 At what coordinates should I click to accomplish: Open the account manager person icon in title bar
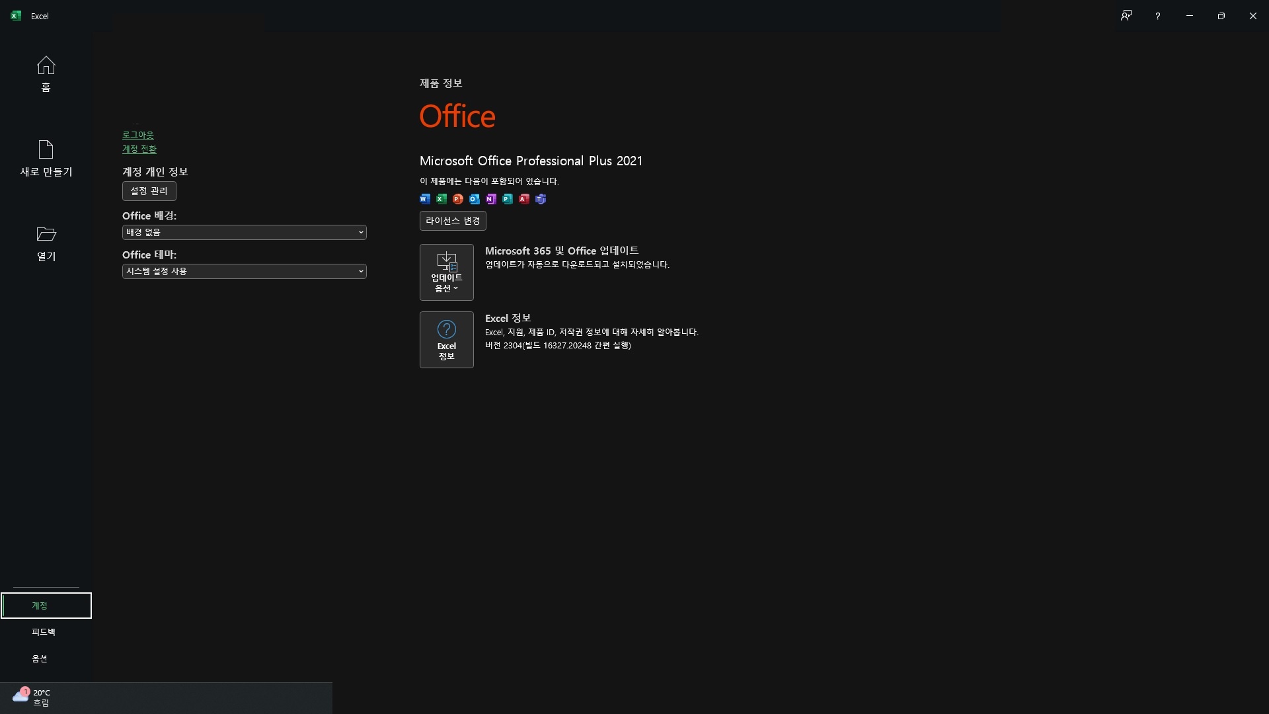[x=1126, y=16]
